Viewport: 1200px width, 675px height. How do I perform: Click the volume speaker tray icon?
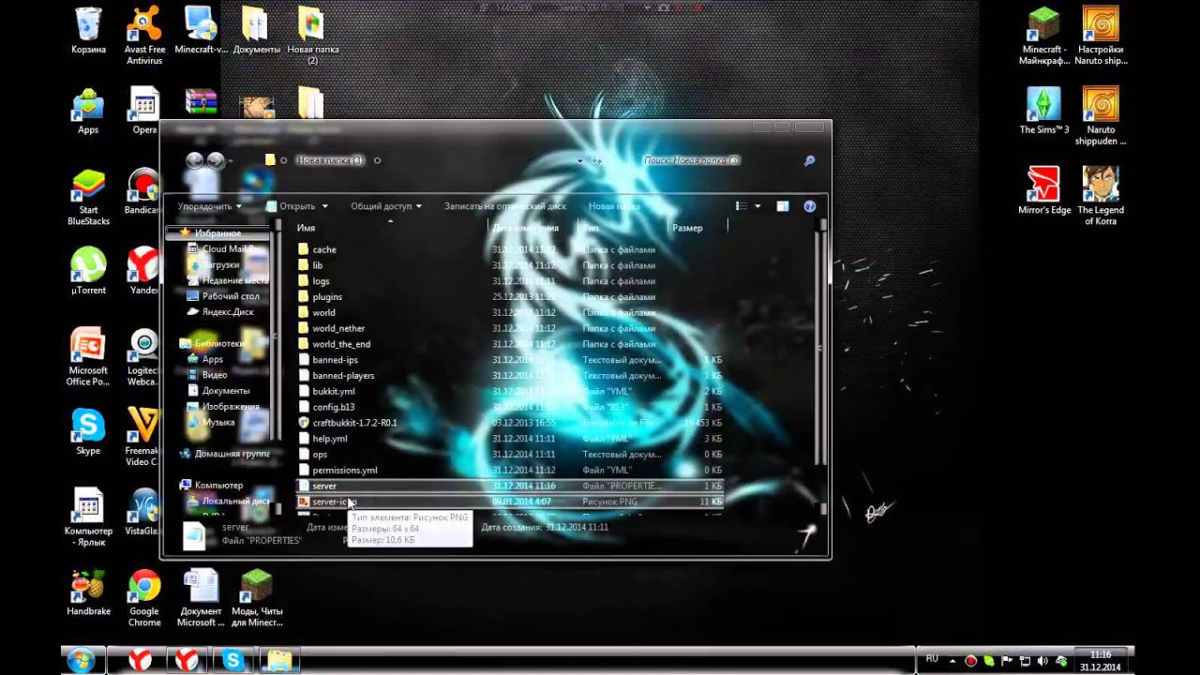click(1042, 661)
